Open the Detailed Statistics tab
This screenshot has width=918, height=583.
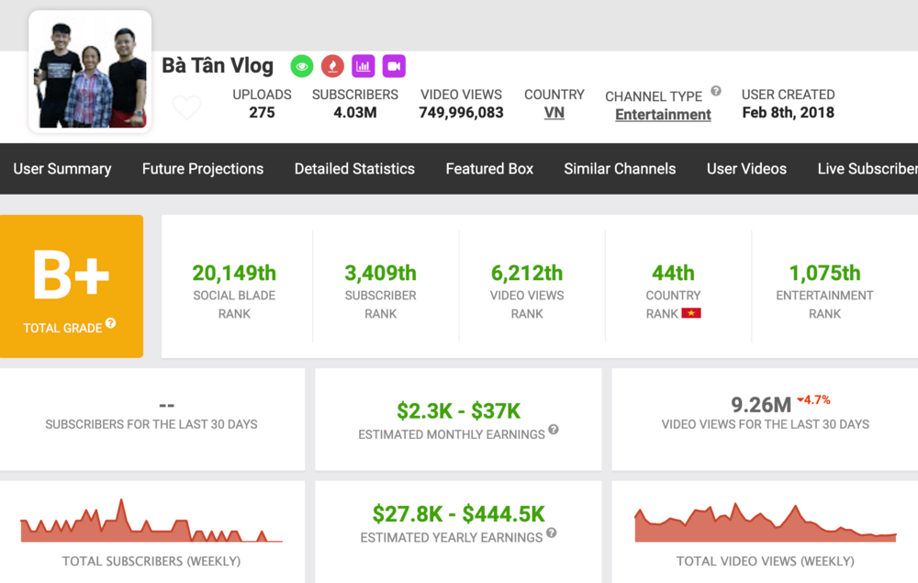point(354,169)
